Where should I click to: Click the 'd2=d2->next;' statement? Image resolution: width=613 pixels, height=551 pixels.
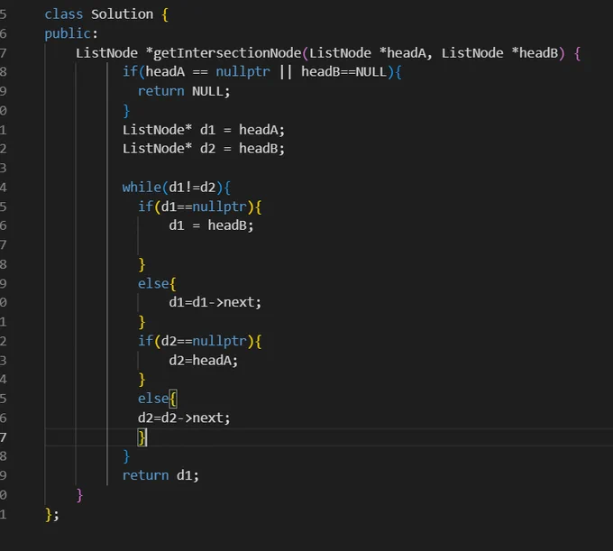point(184,418)
